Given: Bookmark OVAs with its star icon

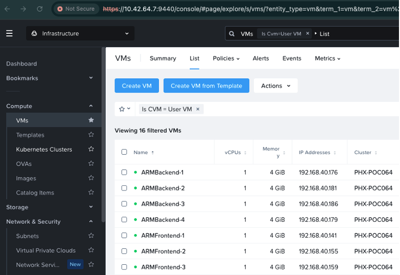Looking at the screenshot, I should coord(91,163).
